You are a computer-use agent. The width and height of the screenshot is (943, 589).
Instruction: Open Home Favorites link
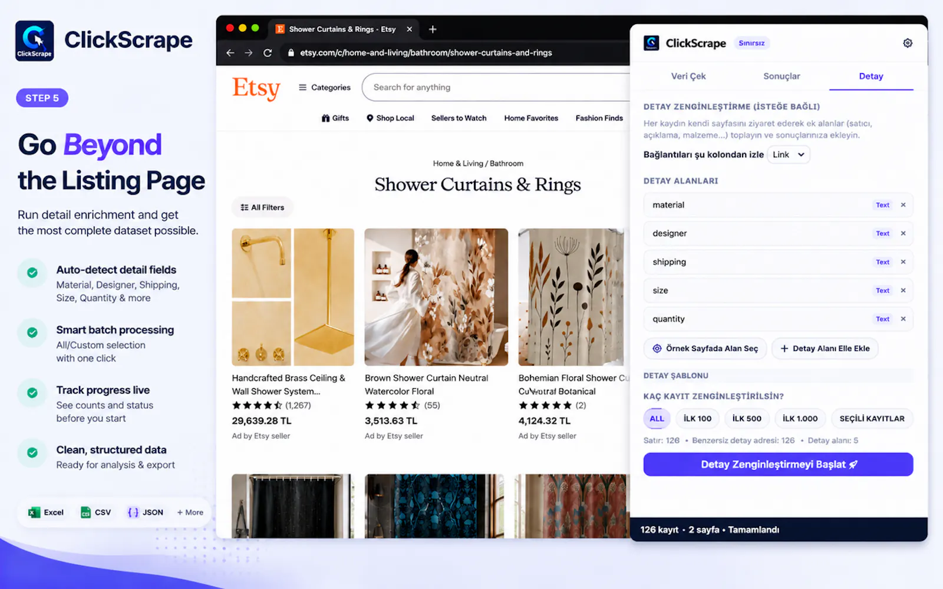point(531,118)
